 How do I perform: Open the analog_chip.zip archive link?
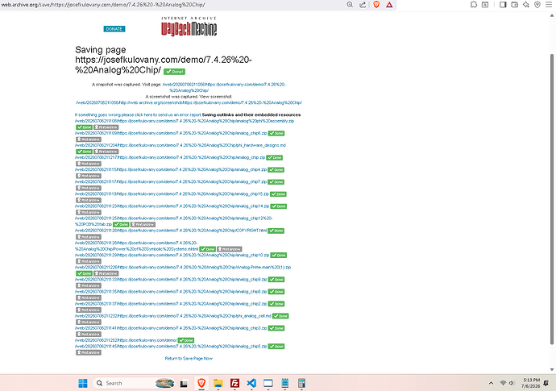tap(170, 157)
